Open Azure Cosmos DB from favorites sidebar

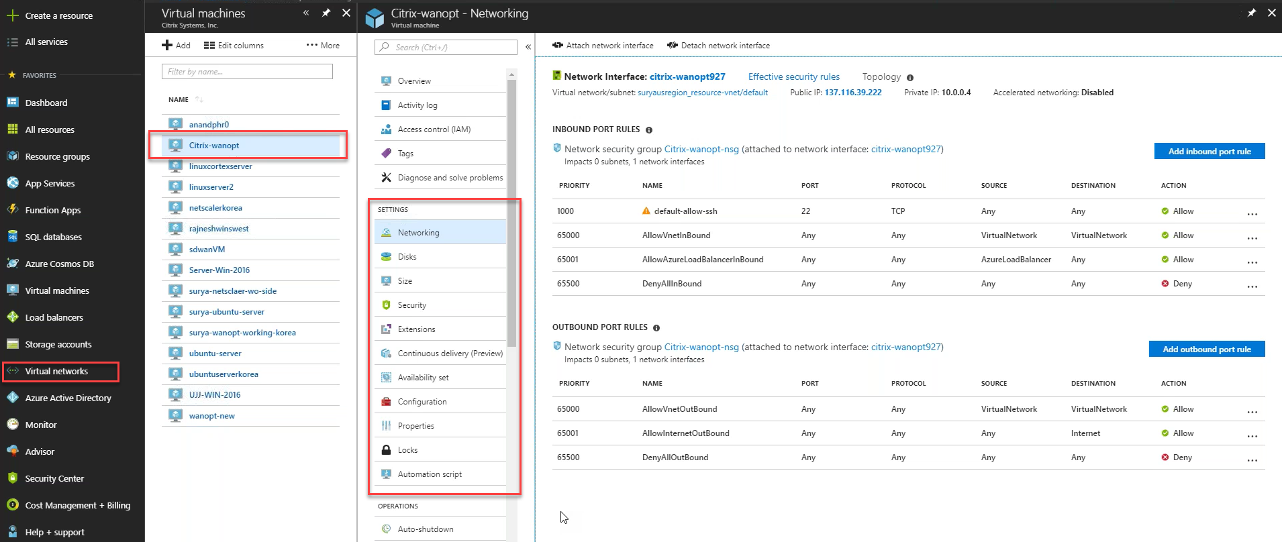pyautogui.click(x=59, y=264)
